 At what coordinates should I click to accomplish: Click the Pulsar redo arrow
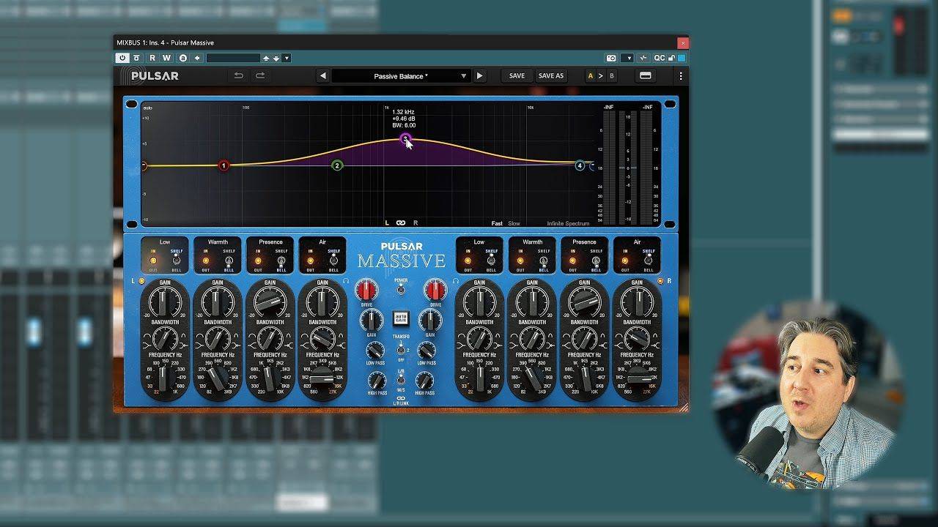click(x=260, y=75)
